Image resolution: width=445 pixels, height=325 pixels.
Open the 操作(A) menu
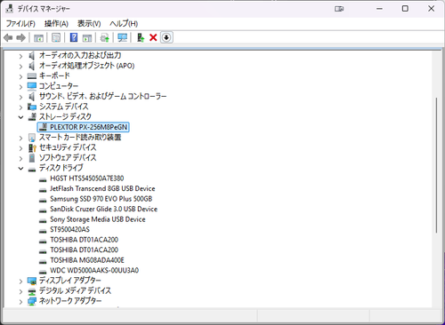[x=56, y=23]
